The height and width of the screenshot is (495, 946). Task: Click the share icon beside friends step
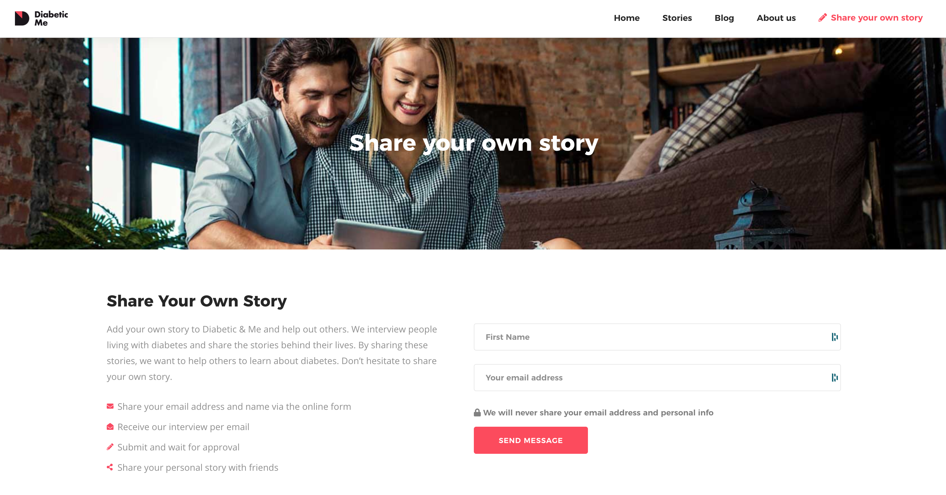(110, 467)
